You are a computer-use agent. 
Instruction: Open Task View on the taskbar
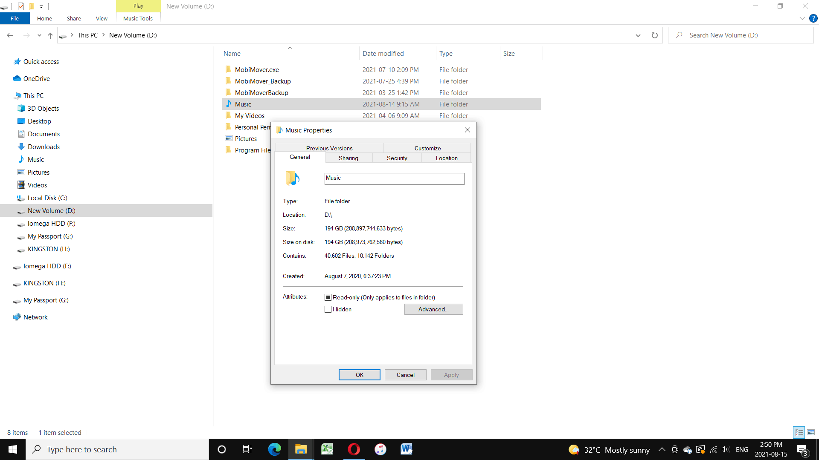pos(247,449)
